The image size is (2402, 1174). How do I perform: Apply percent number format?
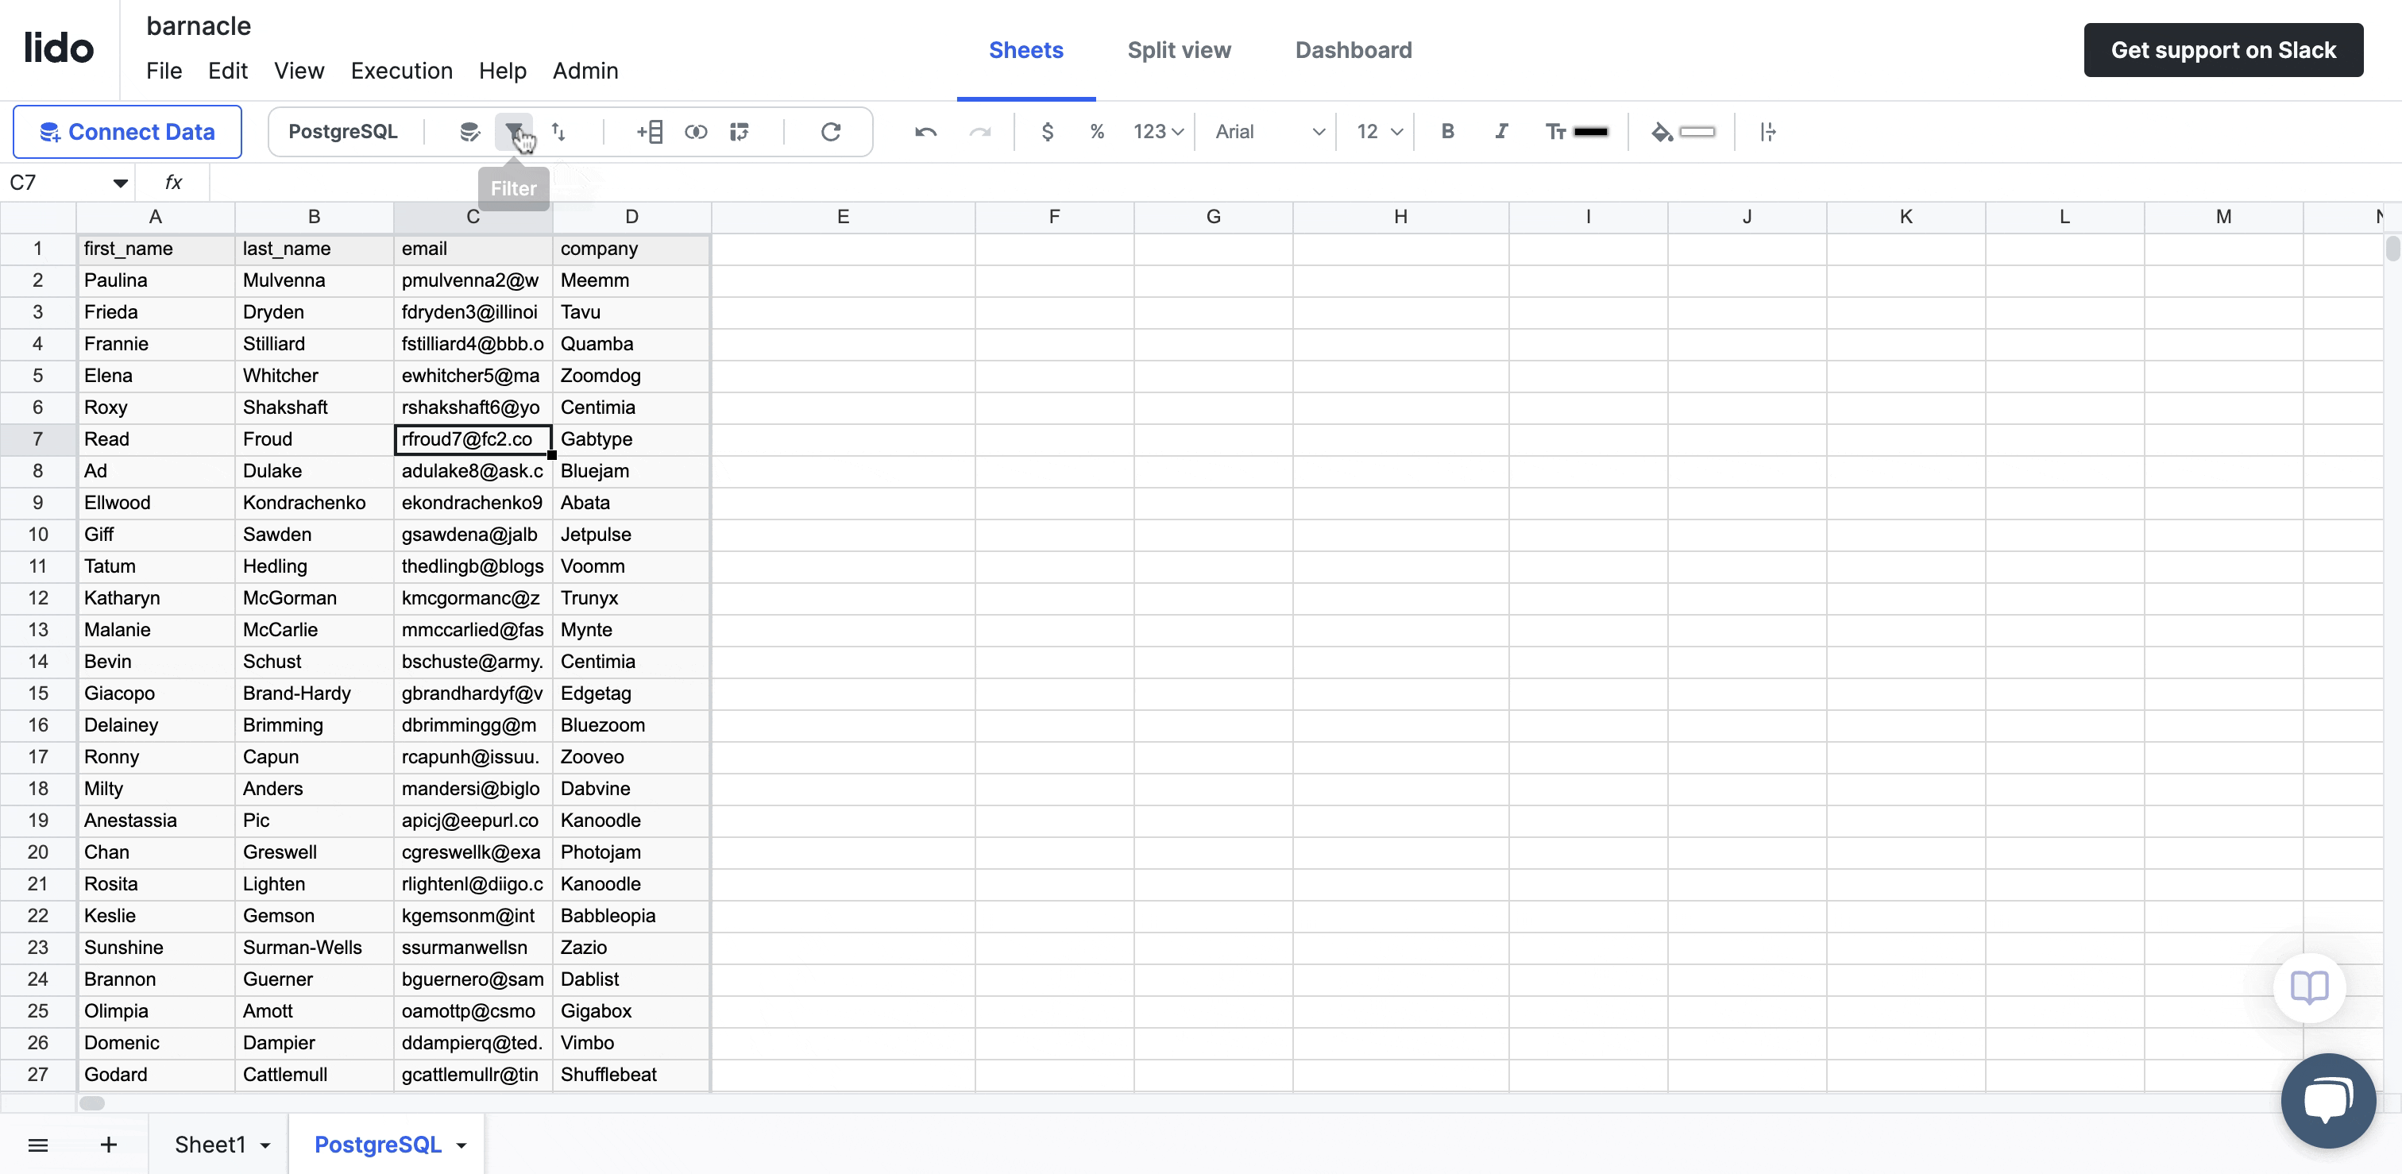[1097, 132]
